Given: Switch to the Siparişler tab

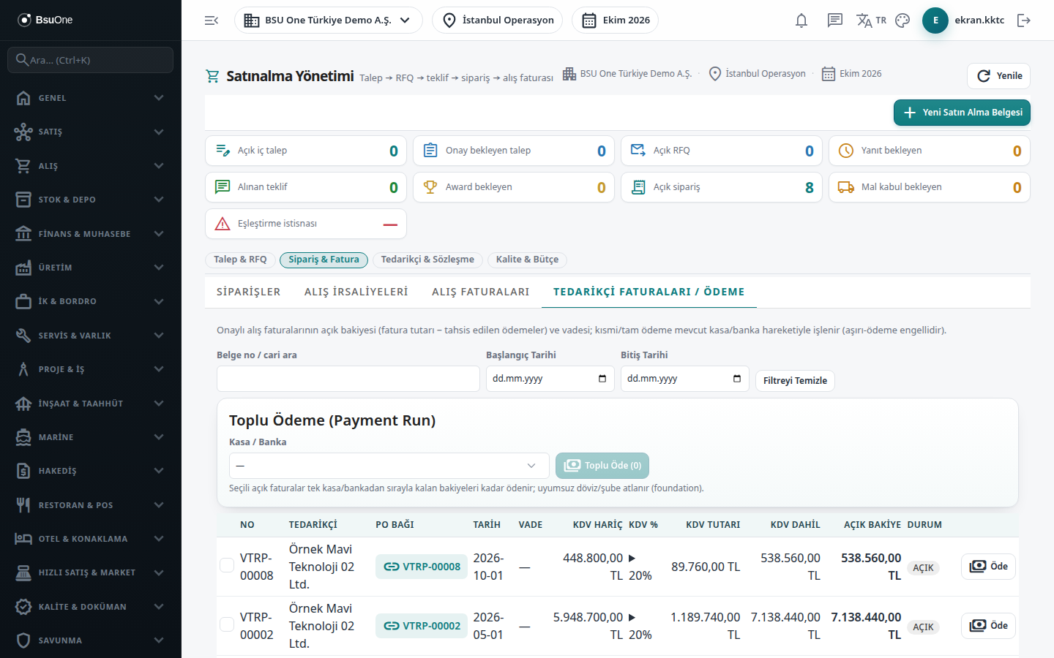Looking at the screenshot, I should point(248,292).
